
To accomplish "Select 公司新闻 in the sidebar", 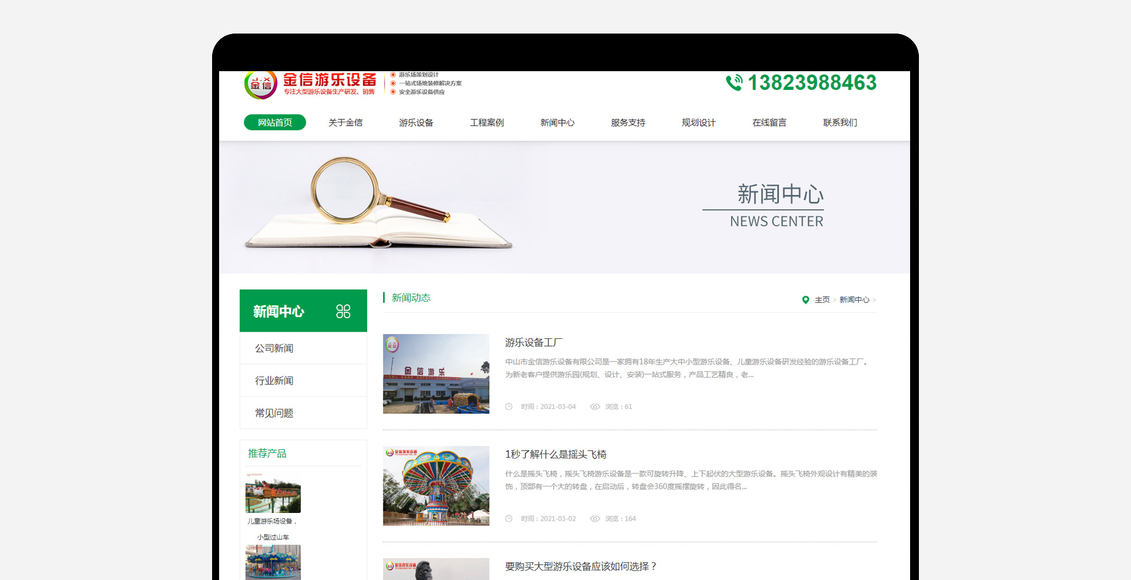I will pos(303,348).
